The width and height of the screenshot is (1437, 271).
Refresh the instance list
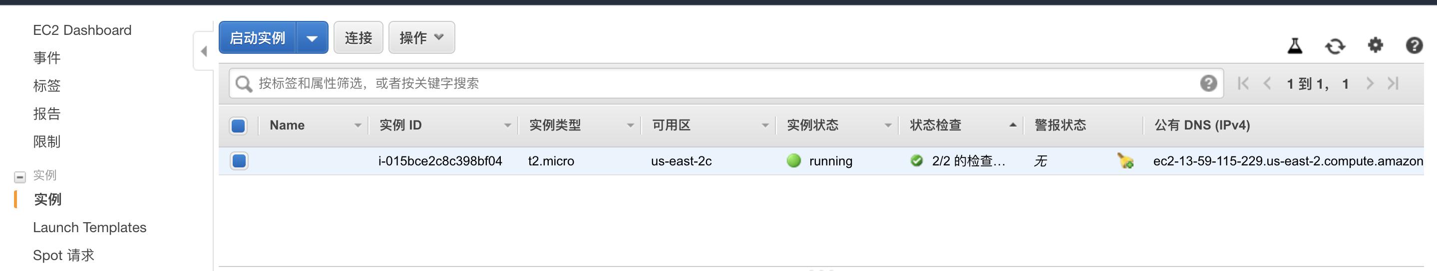tap(1335, 46)
